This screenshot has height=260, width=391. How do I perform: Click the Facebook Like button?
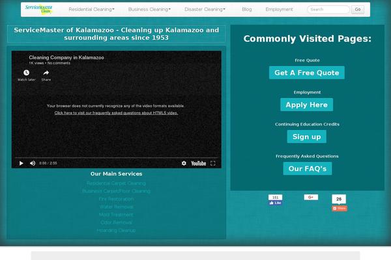pos(275,203)
